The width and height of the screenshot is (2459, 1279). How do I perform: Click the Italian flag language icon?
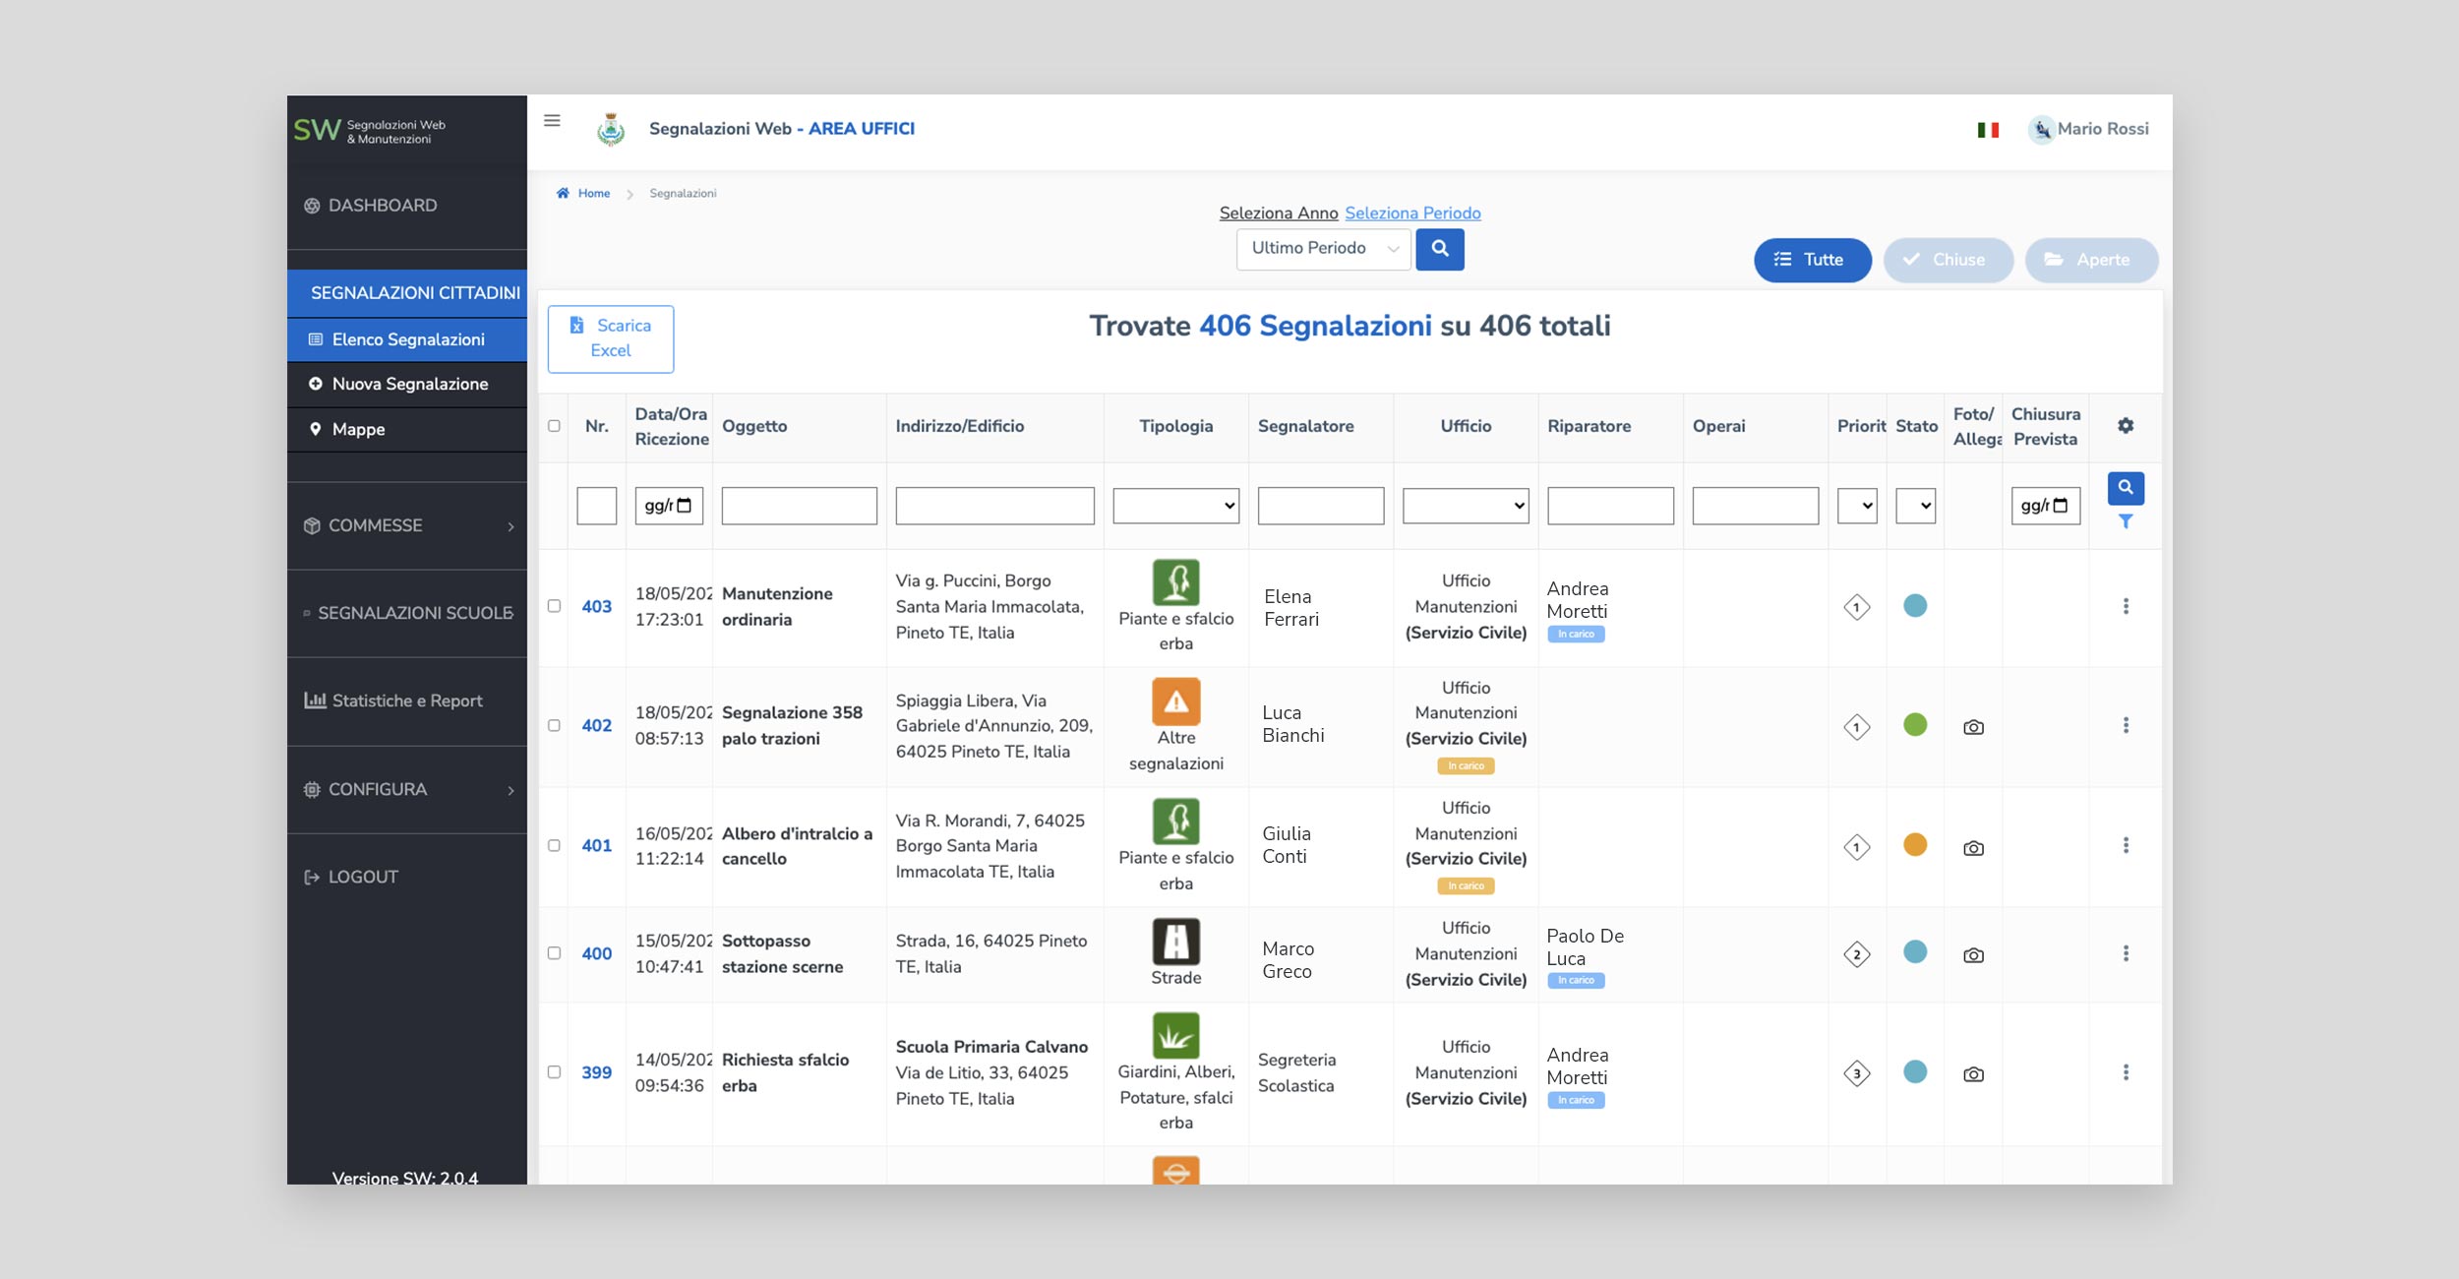(x=1988, y=130)
